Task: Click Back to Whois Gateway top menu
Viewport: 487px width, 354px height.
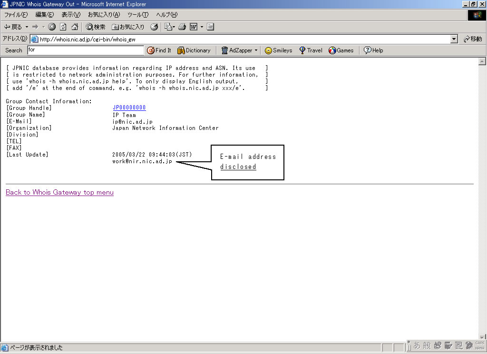Action: coord(59,192)
